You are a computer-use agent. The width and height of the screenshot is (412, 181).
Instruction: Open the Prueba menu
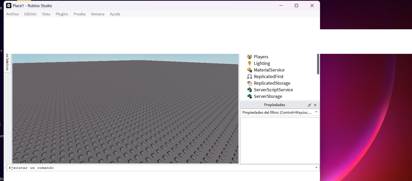point(79,14)
